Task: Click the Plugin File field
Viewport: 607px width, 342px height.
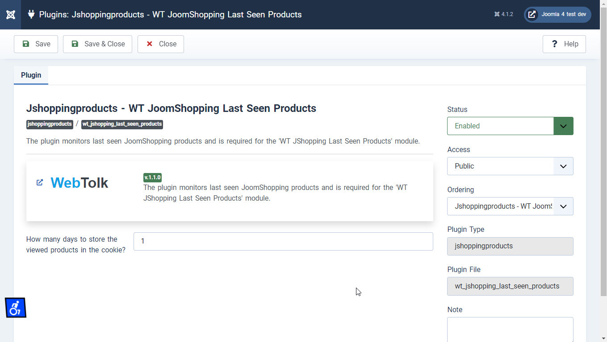Action: pos(510,286)
